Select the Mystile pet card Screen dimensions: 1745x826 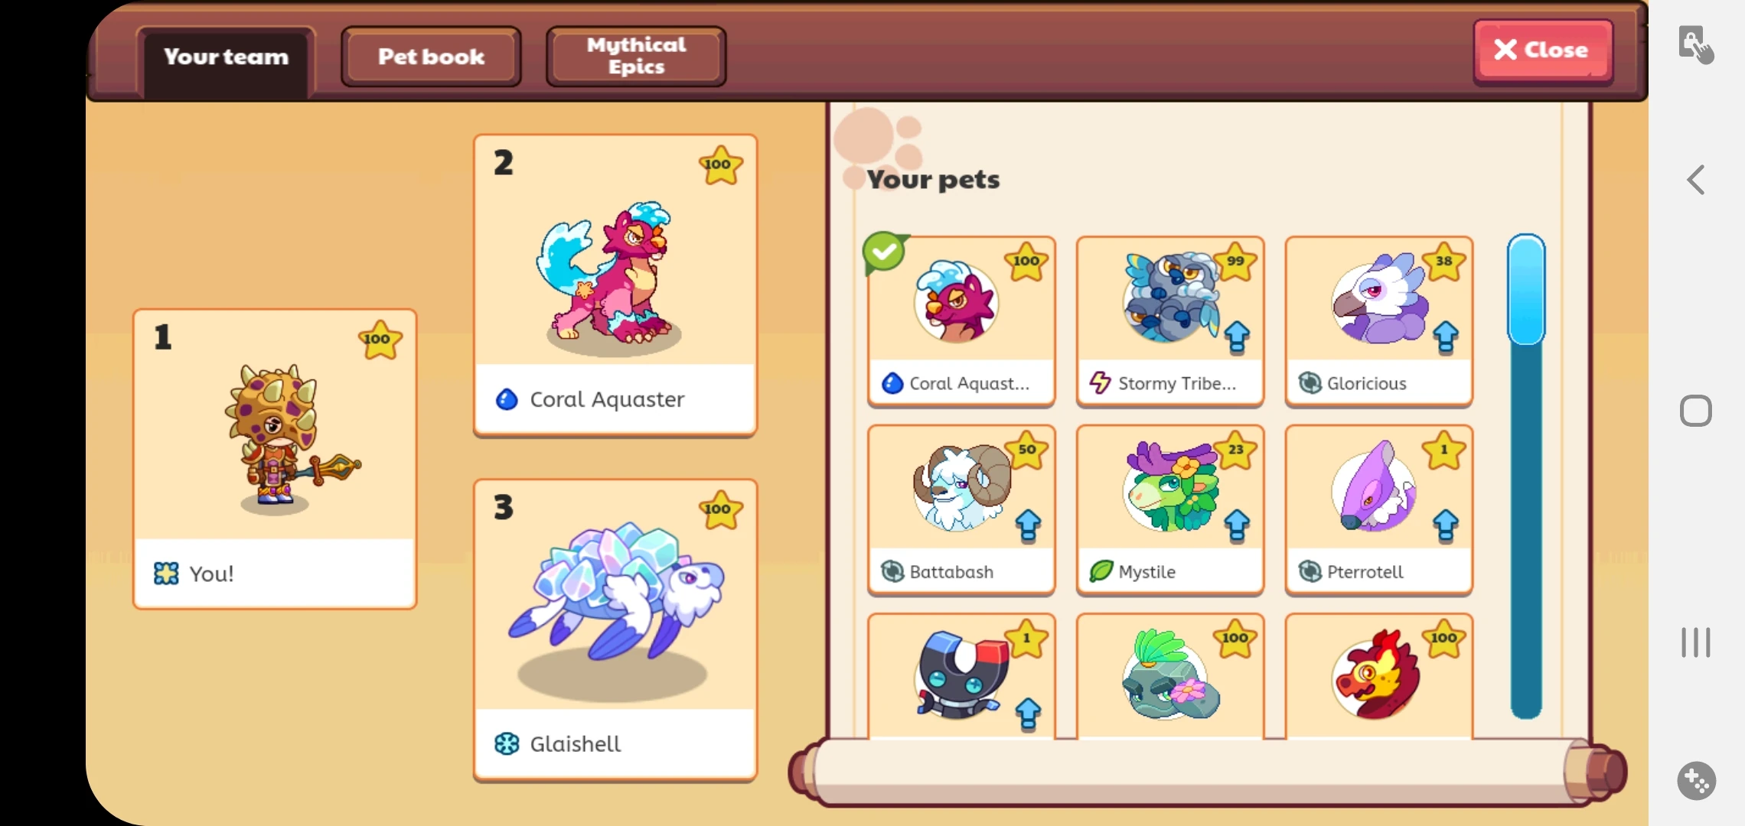pos(1169,509)
